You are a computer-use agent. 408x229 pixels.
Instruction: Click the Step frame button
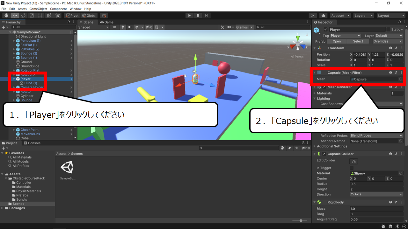tap(207, 16)
